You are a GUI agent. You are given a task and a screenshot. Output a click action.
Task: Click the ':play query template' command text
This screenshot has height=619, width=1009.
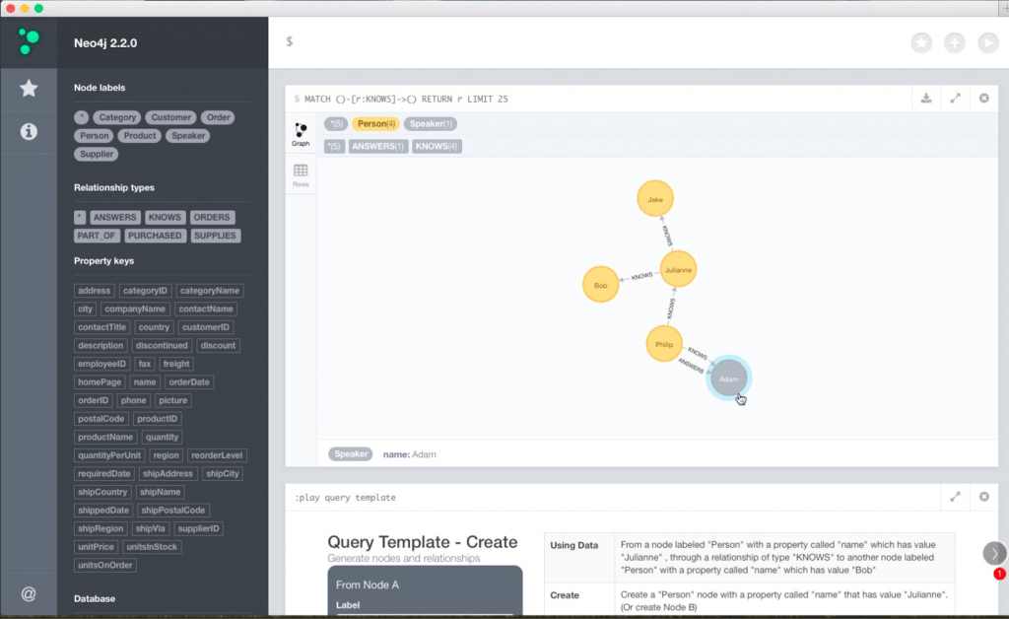point(345,498)
